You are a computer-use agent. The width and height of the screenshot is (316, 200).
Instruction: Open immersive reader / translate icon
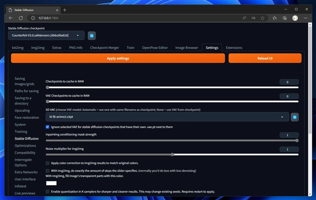click(253, 18)
